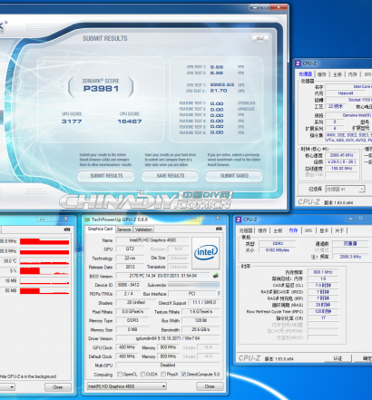The image size is (372, 400).
Task: Select the 处理器 tab in bottom CPU-Z
Action: [246, 230]
